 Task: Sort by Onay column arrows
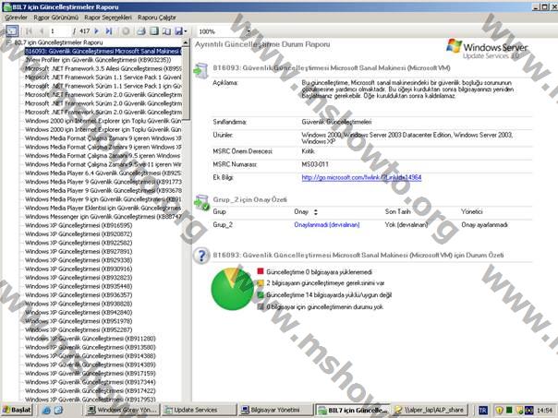tap(315, 212)
